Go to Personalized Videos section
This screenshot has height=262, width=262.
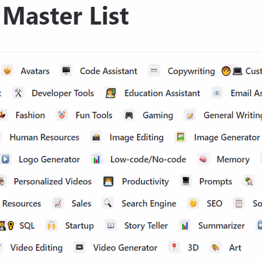(x=53, y=182)
